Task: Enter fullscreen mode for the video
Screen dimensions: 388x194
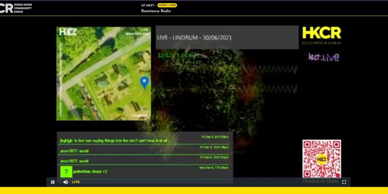Action: tap(344, 182)
